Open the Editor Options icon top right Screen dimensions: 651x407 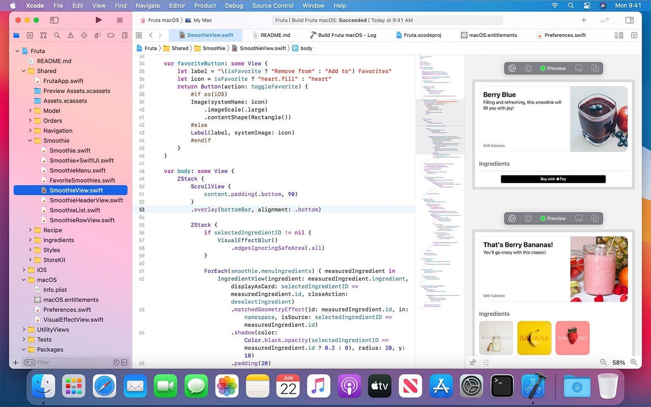pyautogui.click(x=618, y=35)
